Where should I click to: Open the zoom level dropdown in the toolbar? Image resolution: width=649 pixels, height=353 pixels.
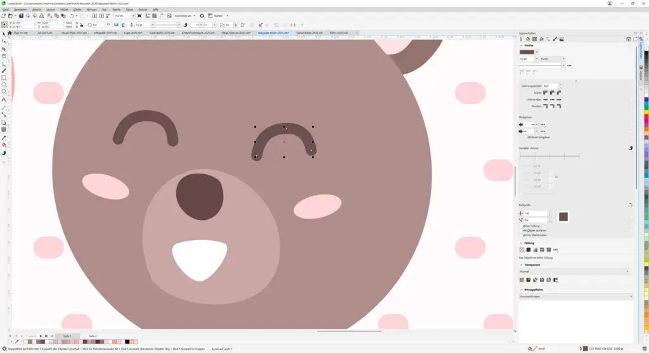tap(133, 16)
